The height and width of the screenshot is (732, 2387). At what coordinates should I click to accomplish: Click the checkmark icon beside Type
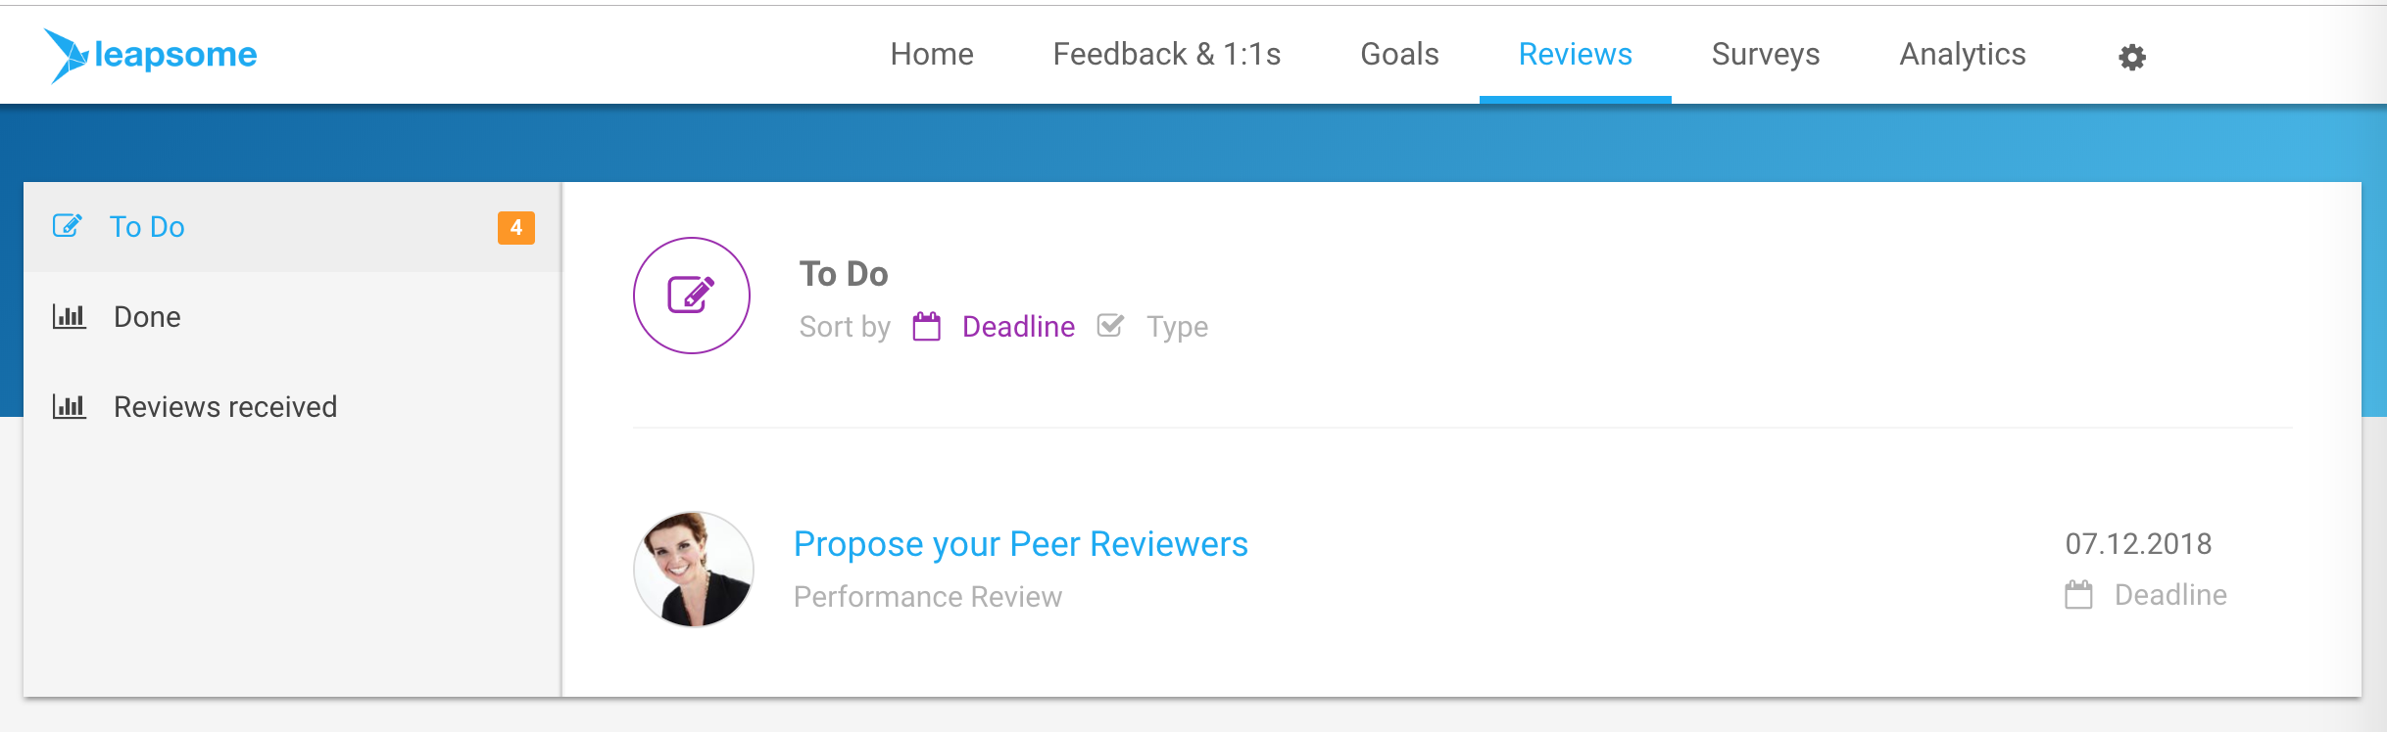[x=1110, y=326]
